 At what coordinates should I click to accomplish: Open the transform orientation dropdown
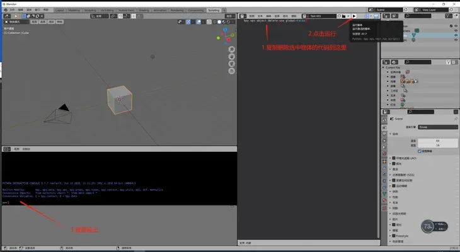coord(100,16)
